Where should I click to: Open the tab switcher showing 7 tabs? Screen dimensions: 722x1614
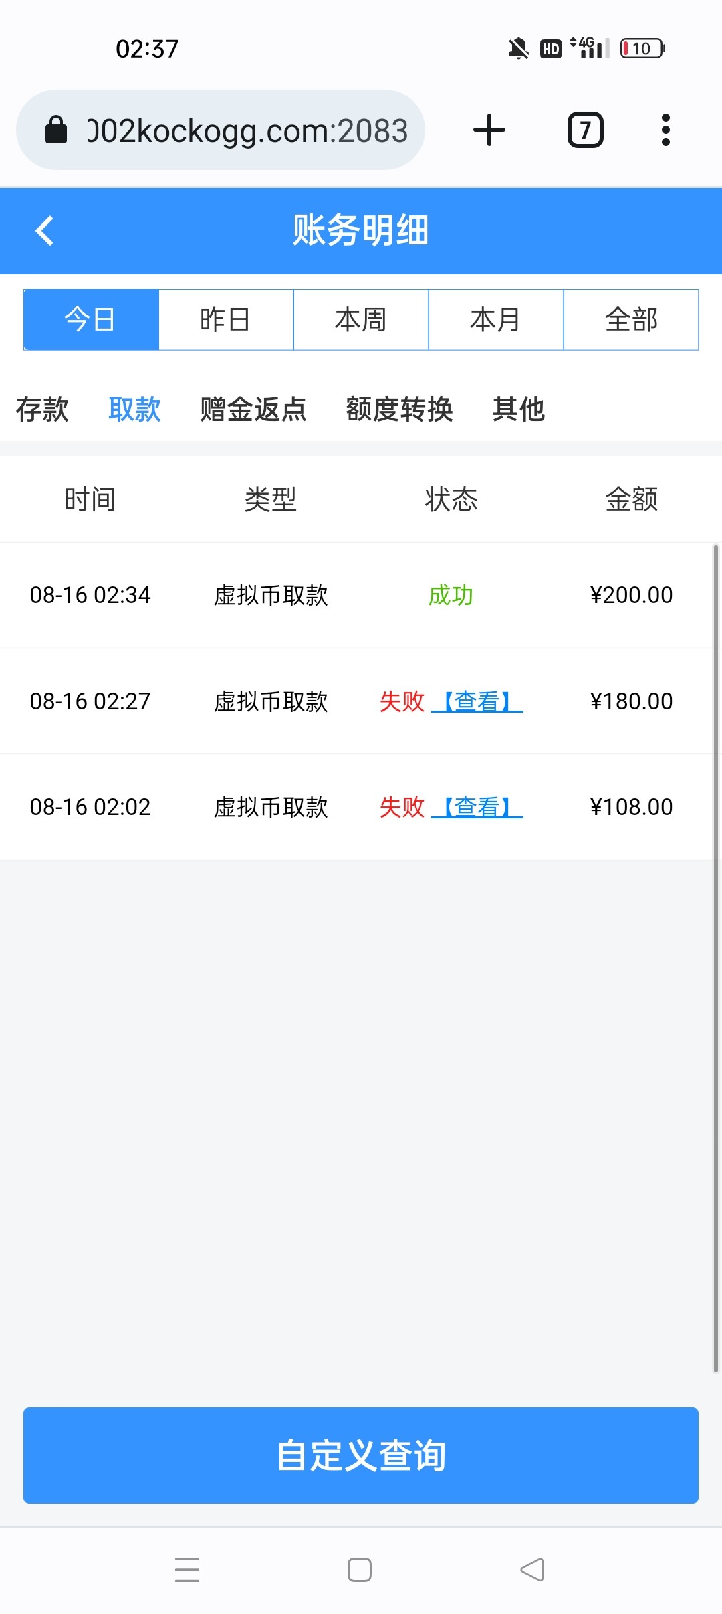[585, 130]
